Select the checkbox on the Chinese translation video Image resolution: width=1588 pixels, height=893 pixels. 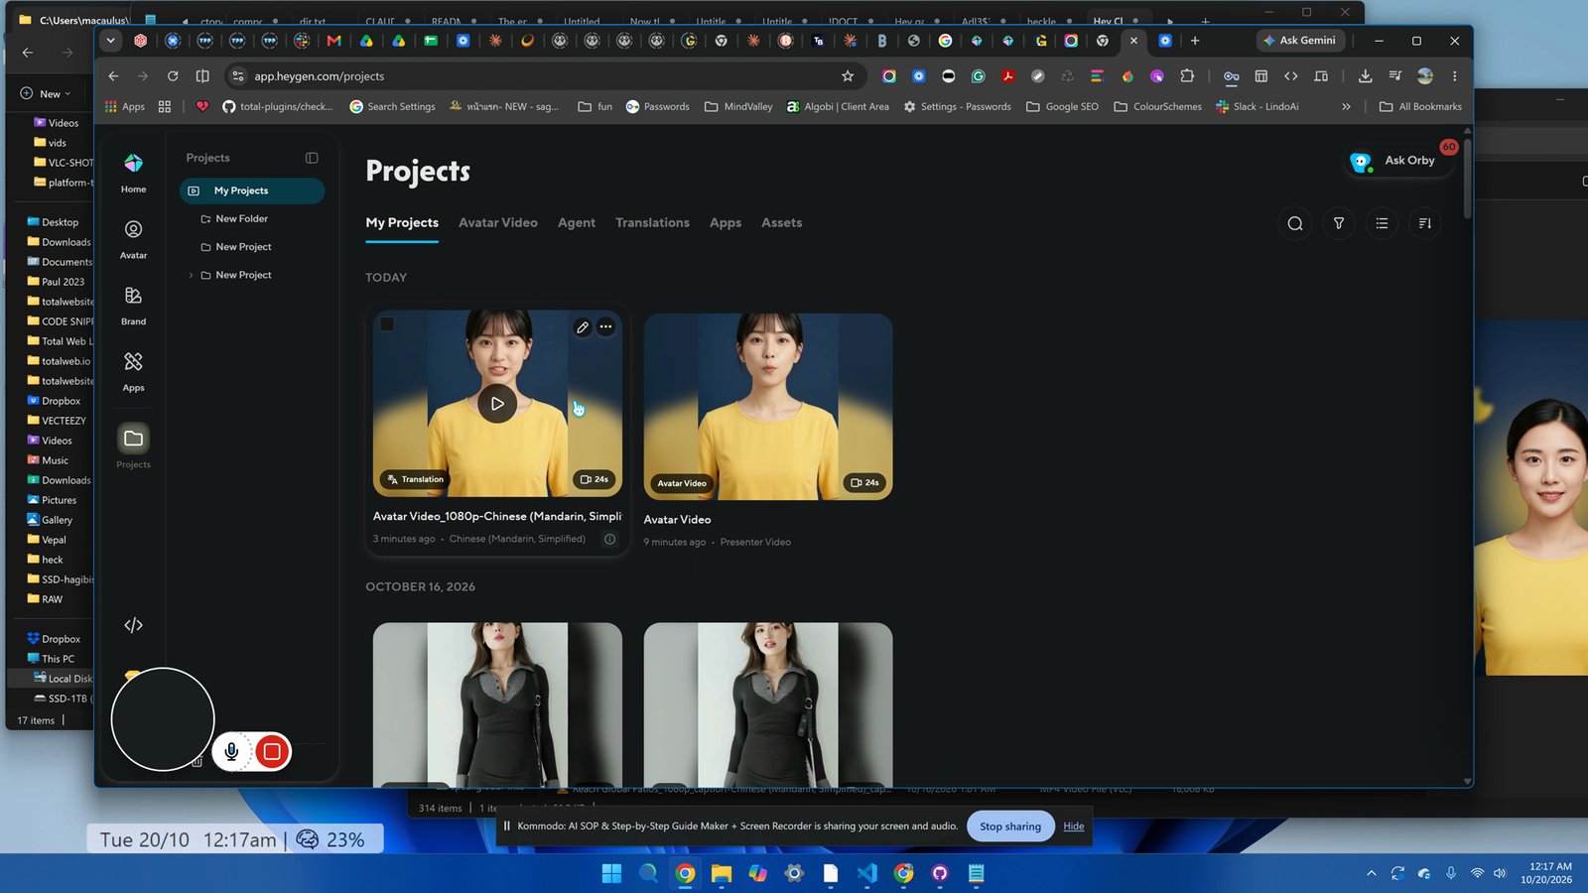tap(387, 324)
